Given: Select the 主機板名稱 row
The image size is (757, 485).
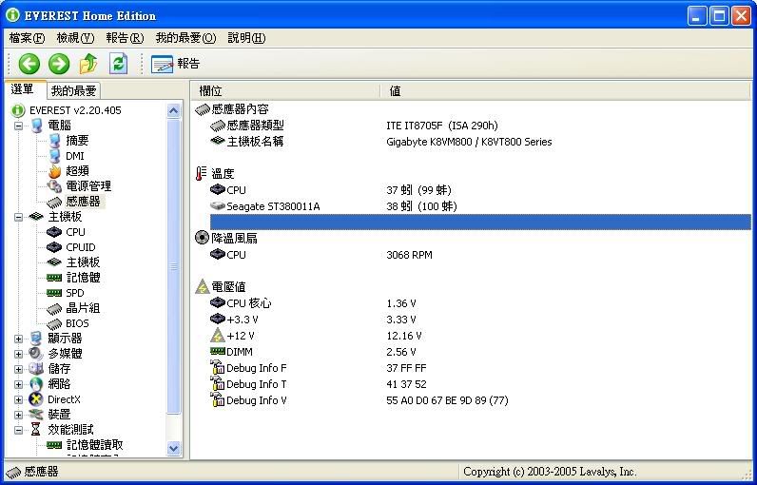Looking at the screenshot, I should pyautogui.click(x=480, y=142).
